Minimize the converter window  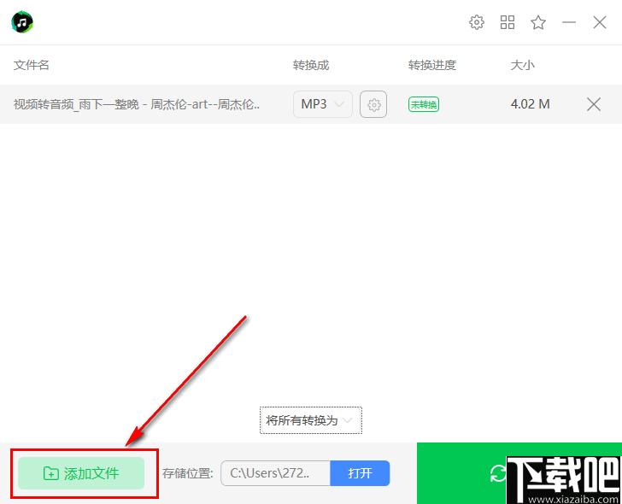569,22
